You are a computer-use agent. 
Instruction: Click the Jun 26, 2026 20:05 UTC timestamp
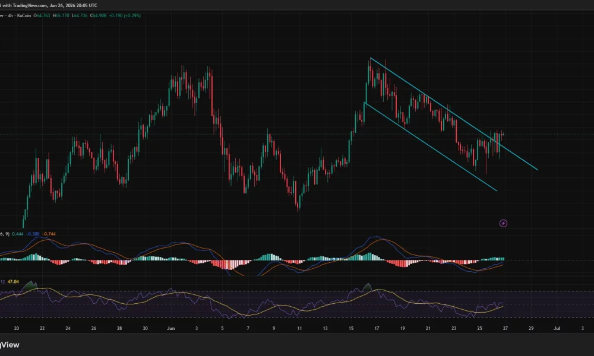pos(74,6)
